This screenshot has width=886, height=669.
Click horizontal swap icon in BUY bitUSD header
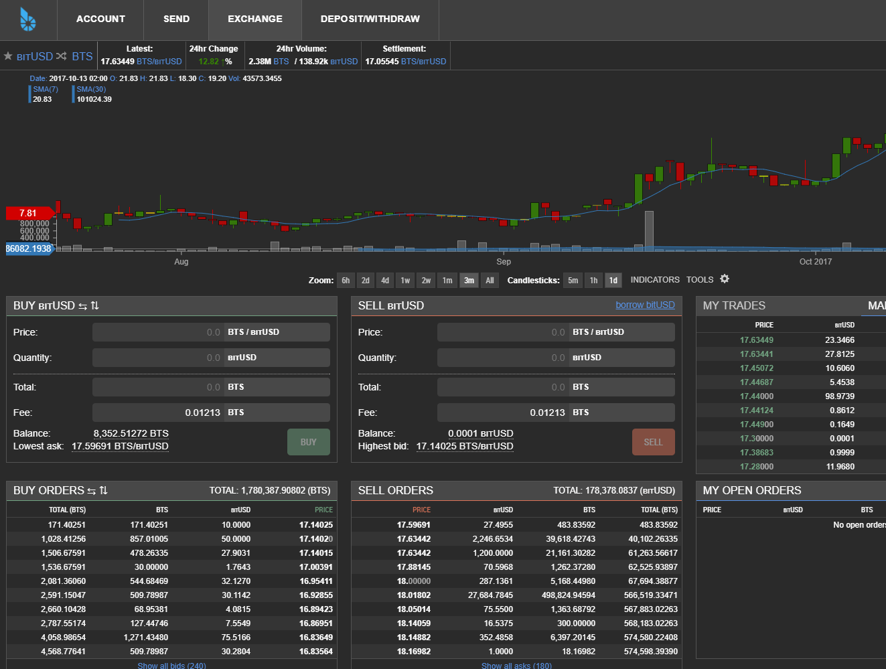point(83,306)
